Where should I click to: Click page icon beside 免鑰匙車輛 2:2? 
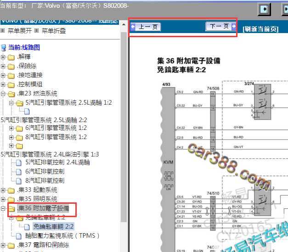27,227
